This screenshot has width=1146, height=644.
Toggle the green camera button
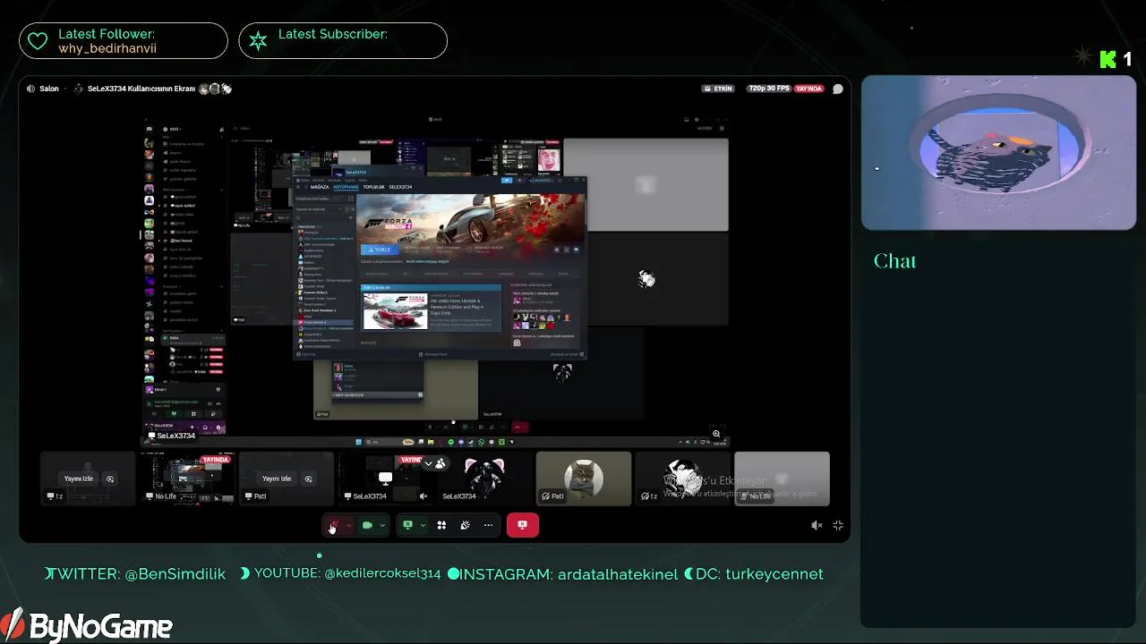[x=366, y=525]
